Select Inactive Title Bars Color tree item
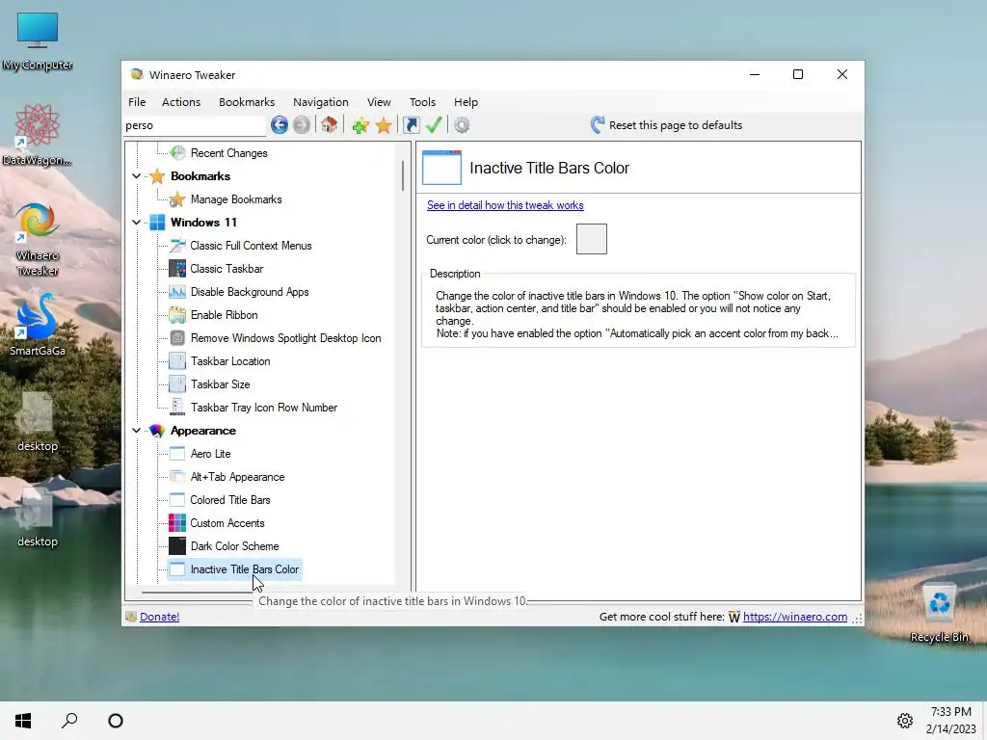This screenshot has height=740, width=987. pos(245,569)
